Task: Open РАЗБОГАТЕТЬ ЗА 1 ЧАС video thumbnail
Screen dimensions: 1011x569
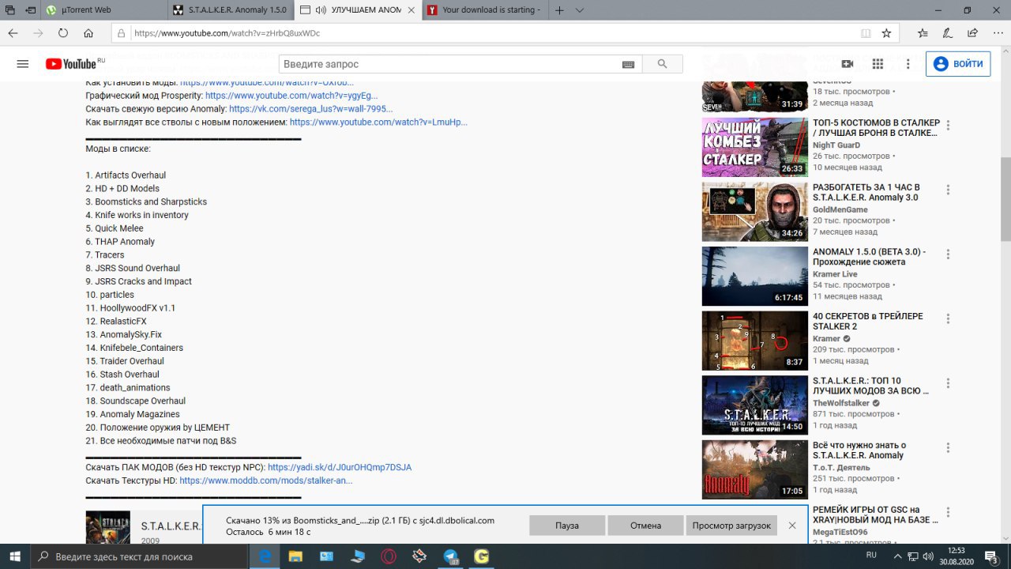Action: point(754,212)
